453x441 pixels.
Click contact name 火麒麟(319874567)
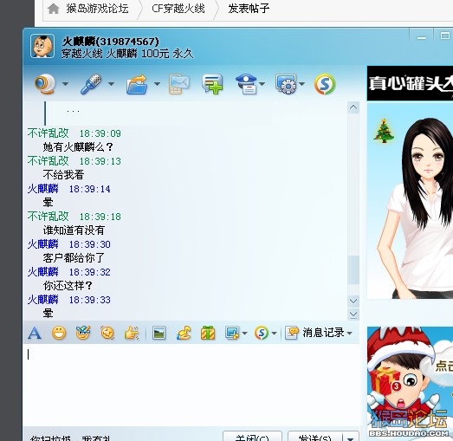(x=111, y=42)
